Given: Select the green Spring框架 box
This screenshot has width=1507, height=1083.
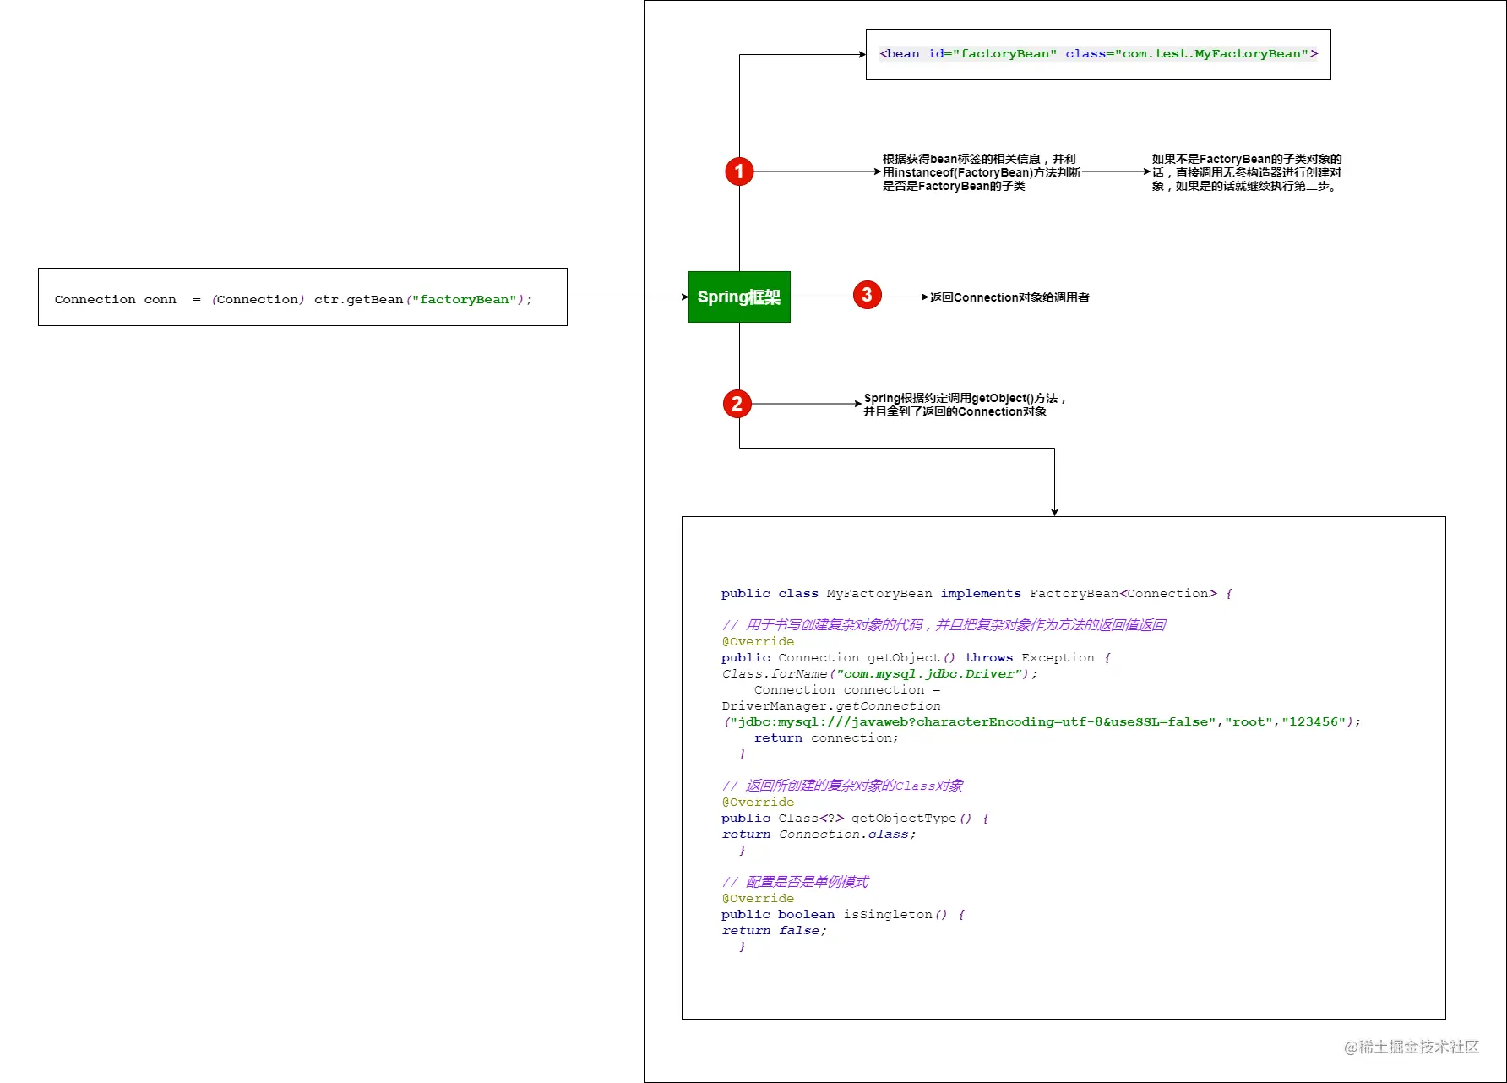Looking at the screenshot, I should coord(739,297).
